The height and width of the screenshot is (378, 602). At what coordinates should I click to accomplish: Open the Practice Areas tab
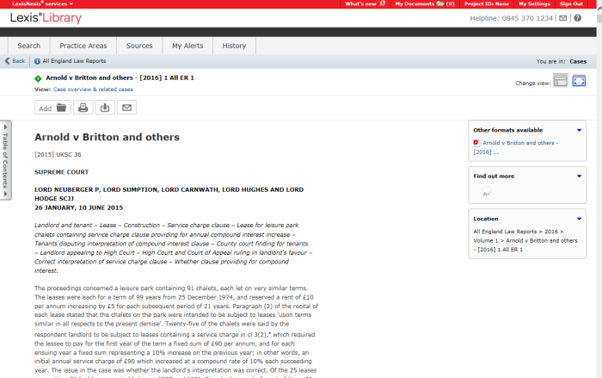[83, 46]
